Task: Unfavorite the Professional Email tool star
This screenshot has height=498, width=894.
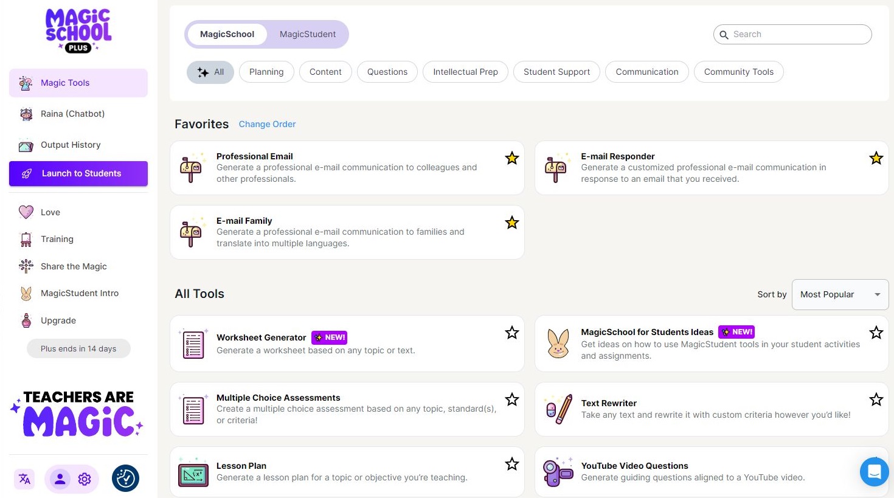Action: click(512, 159)
